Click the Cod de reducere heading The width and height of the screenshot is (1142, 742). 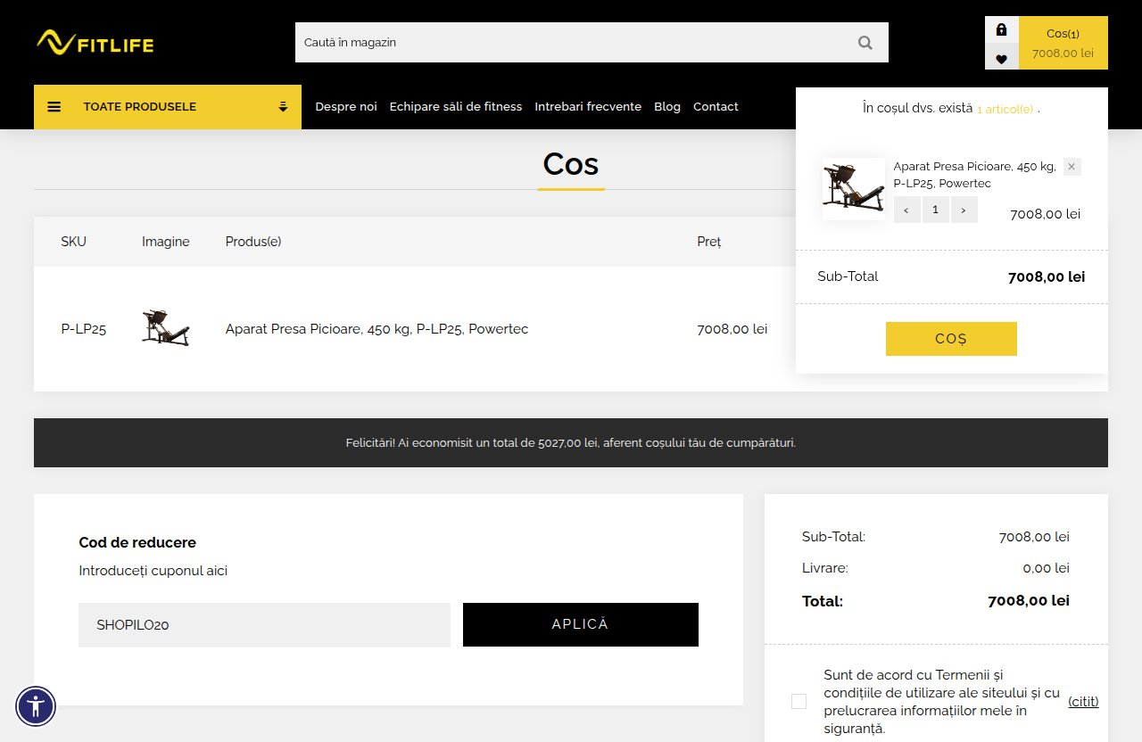137,542
